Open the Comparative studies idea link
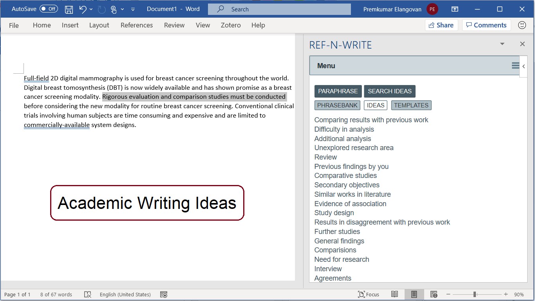535x301 pixels. point(345,176)
